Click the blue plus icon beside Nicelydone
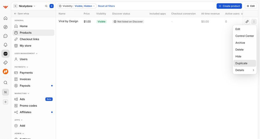This screenshot has width=260, height=139. [x=51, y=6]
